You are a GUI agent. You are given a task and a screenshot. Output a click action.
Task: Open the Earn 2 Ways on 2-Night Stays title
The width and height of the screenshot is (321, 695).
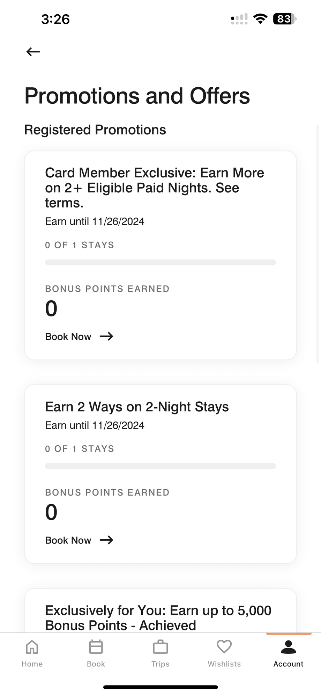[137, 407]
